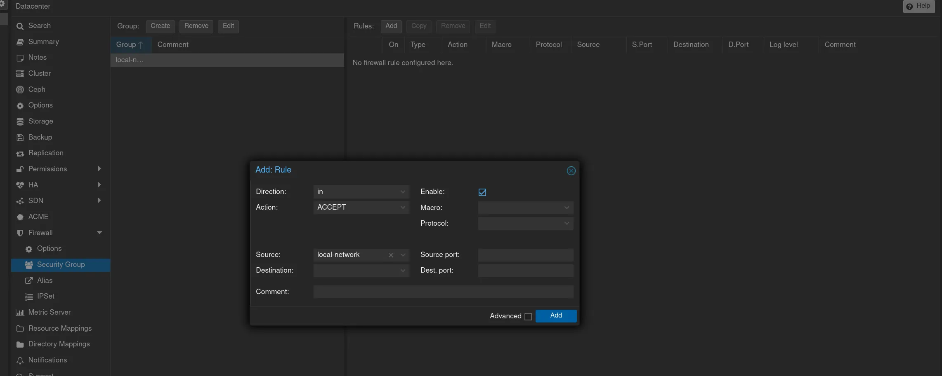Open the Protocol dropdown

tap(567, 224)
